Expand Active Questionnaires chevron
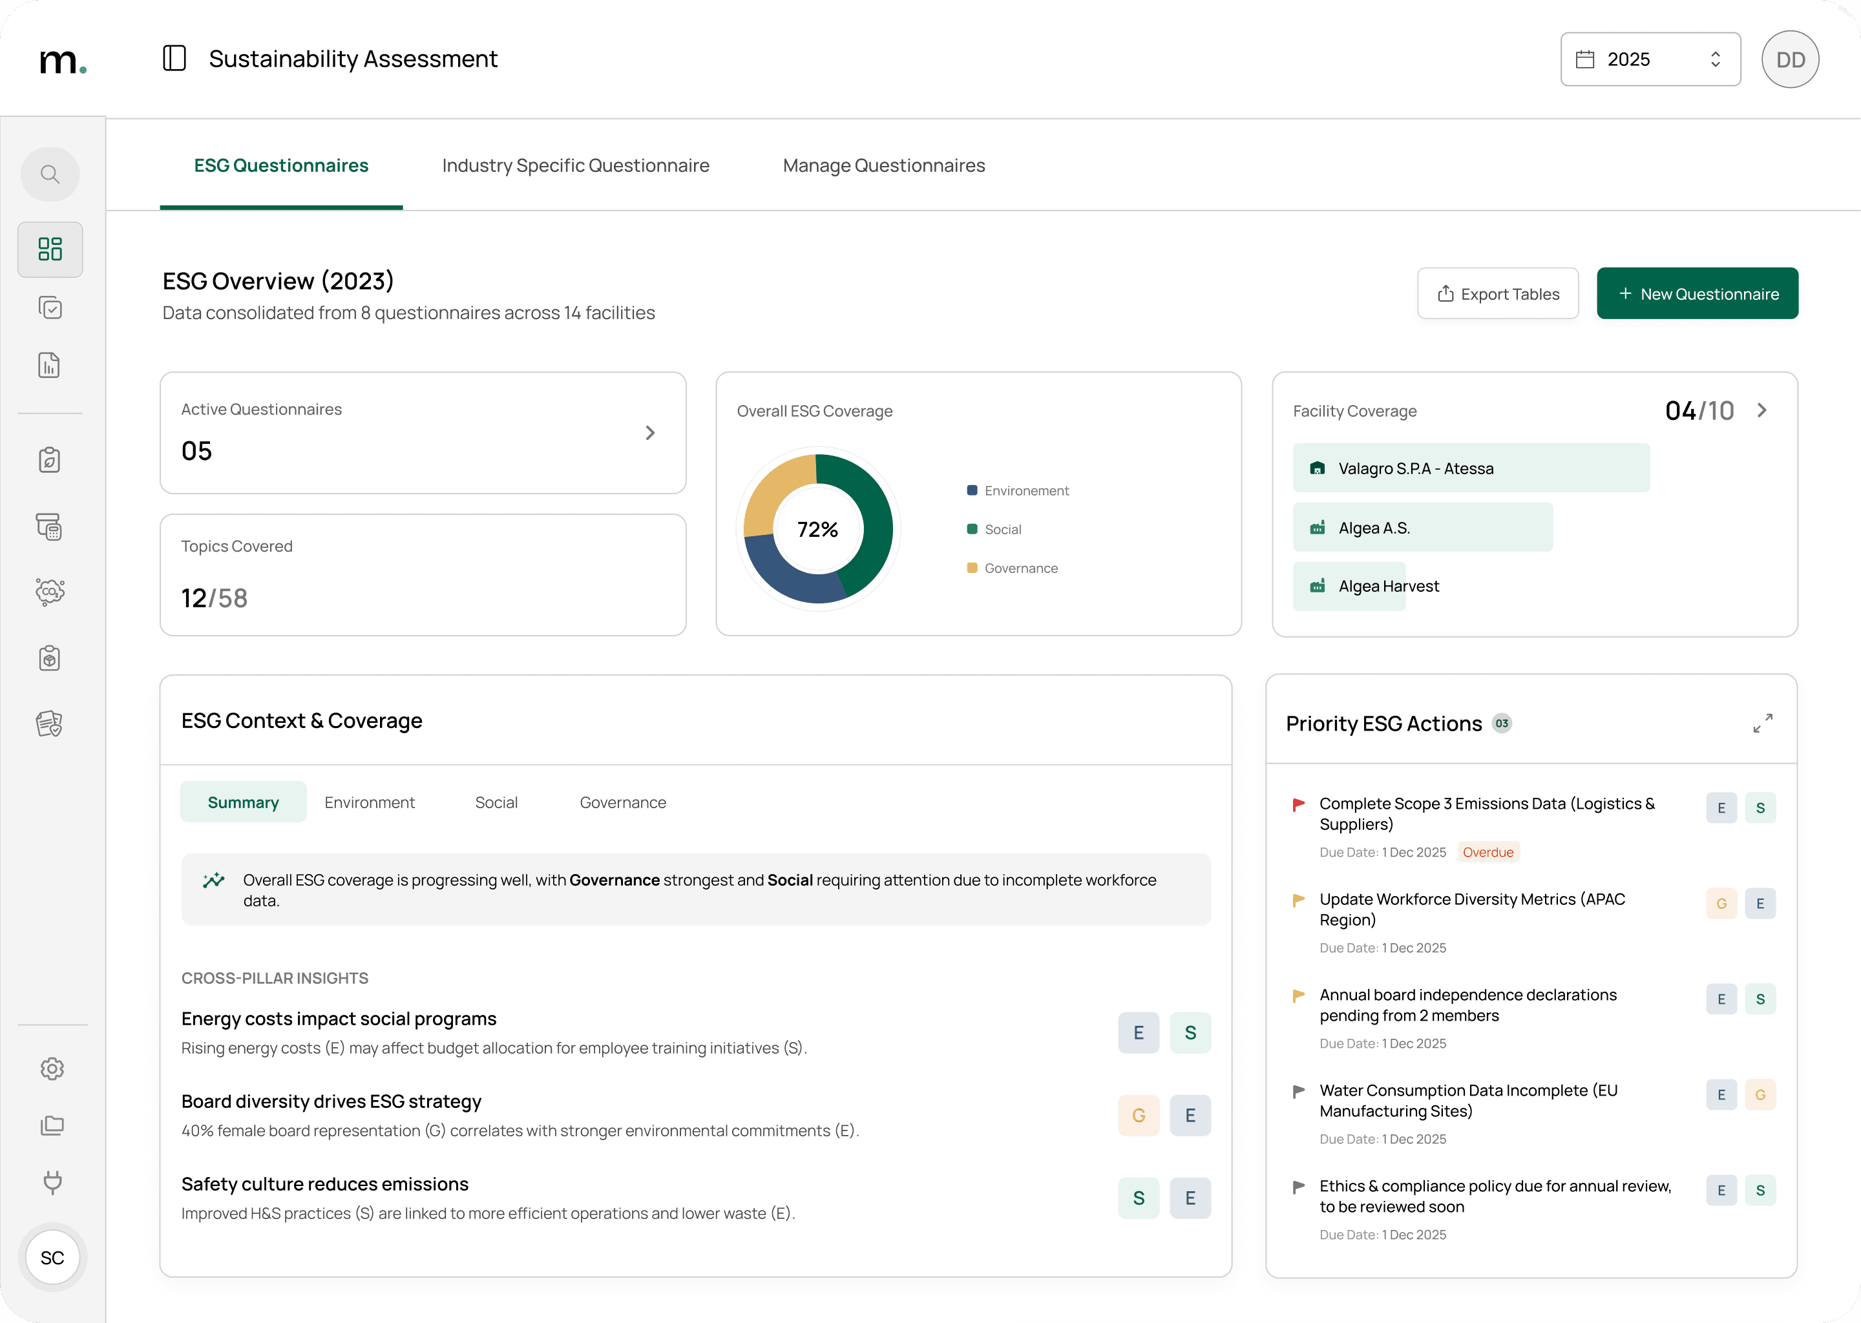Screen dimensions: 1861x1323 [x=649, y=433]
